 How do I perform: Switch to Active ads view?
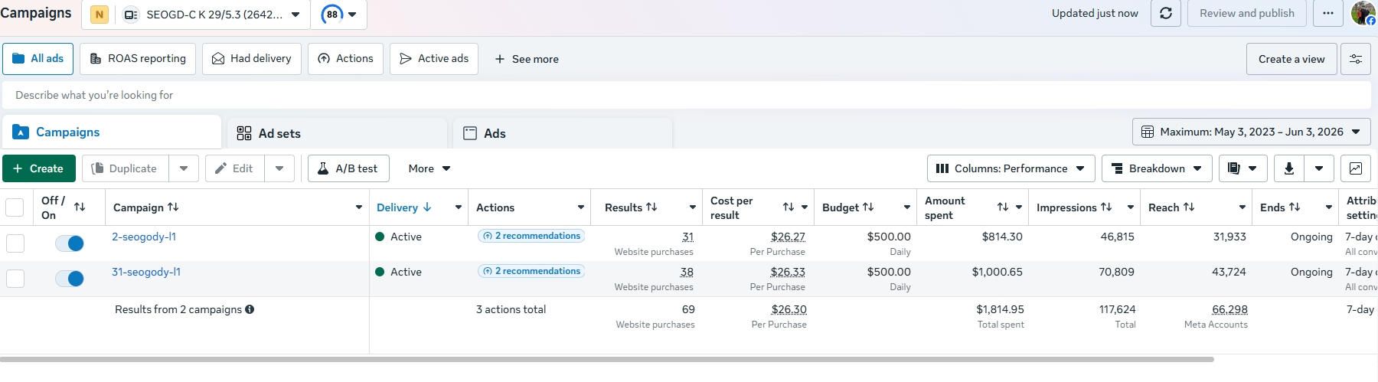pos(434,59)
